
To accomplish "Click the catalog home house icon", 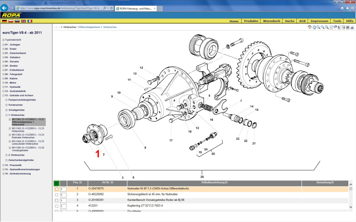I will pyautogui.click(x=310, y=27).
